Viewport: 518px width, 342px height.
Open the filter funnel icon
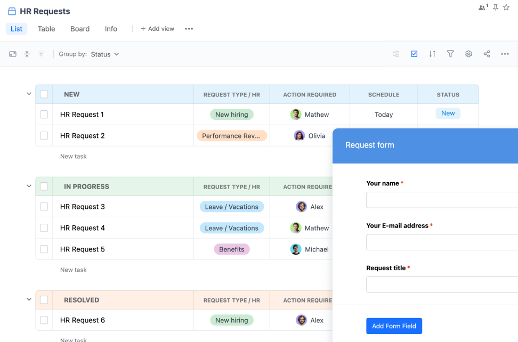click(x=450, y=54)
